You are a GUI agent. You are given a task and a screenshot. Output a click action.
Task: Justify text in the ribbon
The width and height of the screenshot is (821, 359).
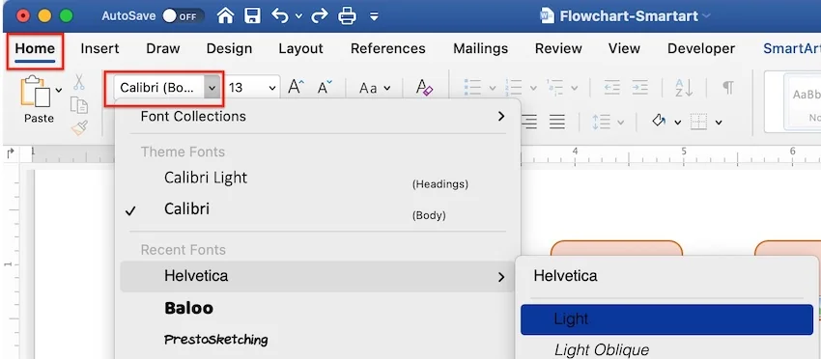557,122
